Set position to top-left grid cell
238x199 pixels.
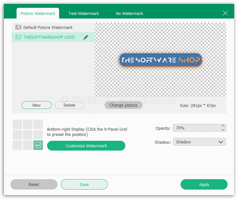[x=17, y=124]
